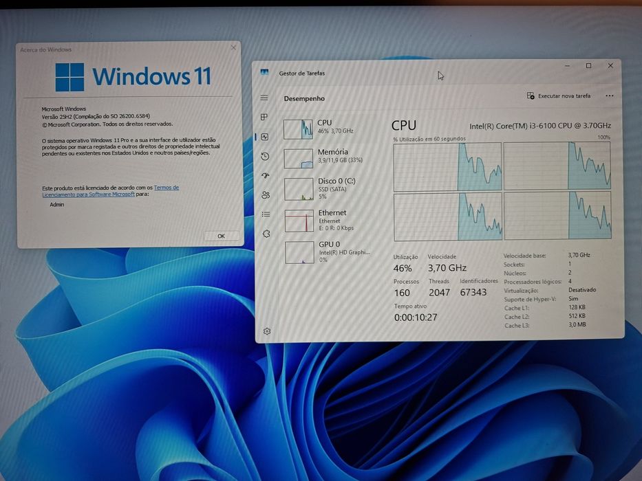642x481 pixels.
Task: Click the 46% utilization value
Action: 403,268
